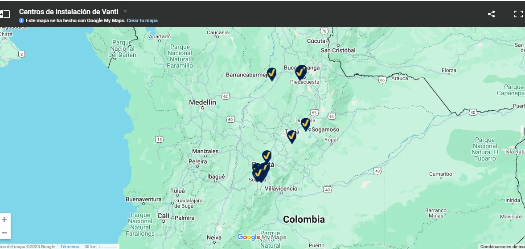Click the Cúcuta city label
525x249 pixels.
pyautogui.click(x=316, y=41)
